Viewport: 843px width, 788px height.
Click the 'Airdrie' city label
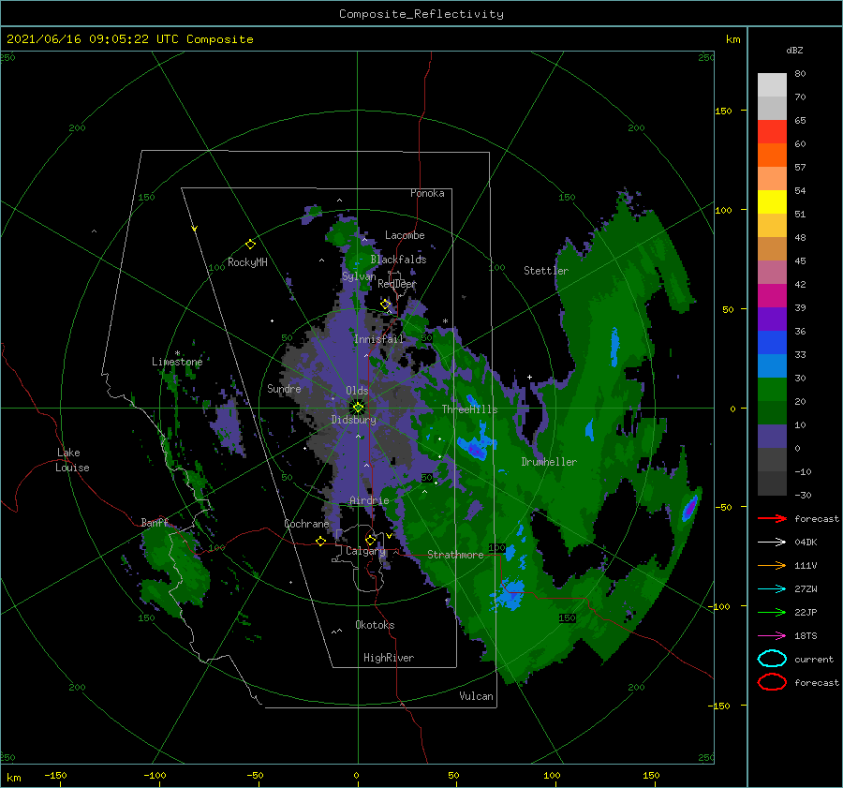(x=369, y=500)
